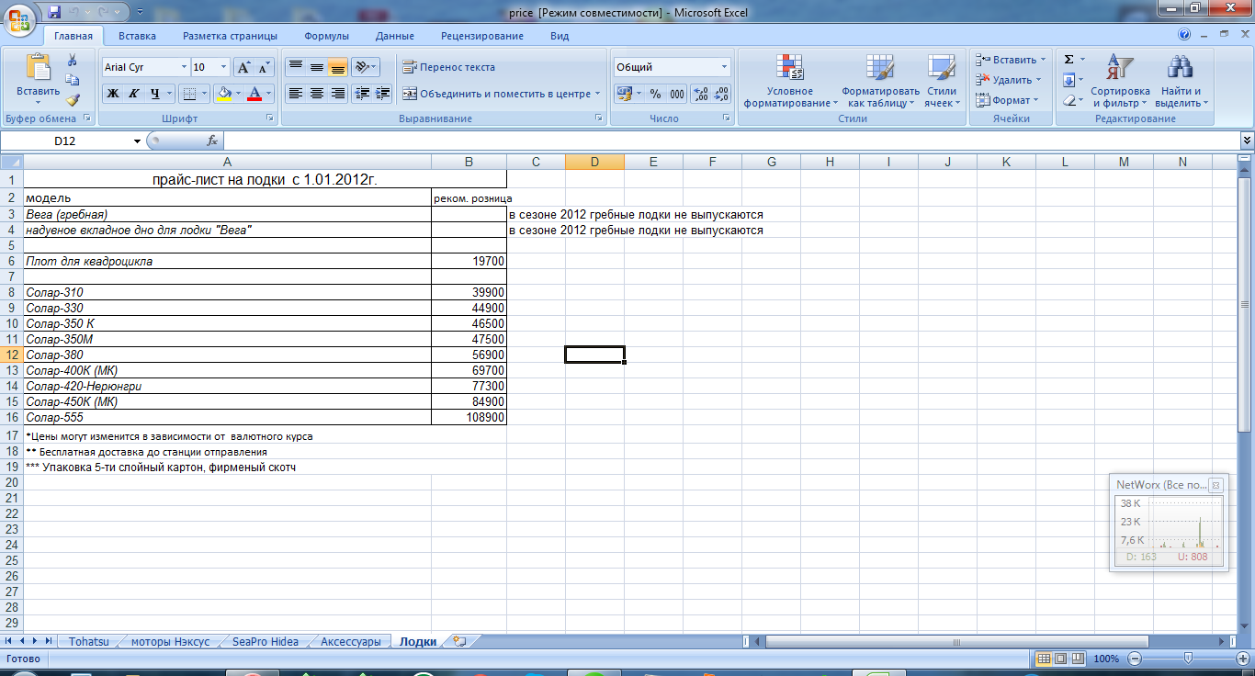Increase font size with the larger A
This screenshot has height=676, width=1255.
[243, 67]
